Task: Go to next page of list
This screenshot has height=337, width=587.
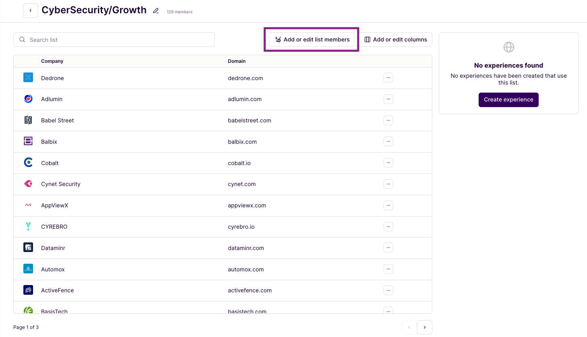Action: tap(425, 327)
